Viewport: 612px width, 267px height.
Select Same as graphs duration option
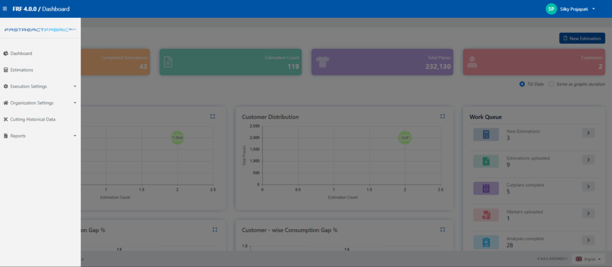[552, 84]
